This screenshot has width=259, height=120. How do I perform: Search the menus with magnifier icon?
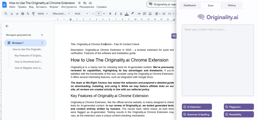pyautogui.click(x=6, y=14)
